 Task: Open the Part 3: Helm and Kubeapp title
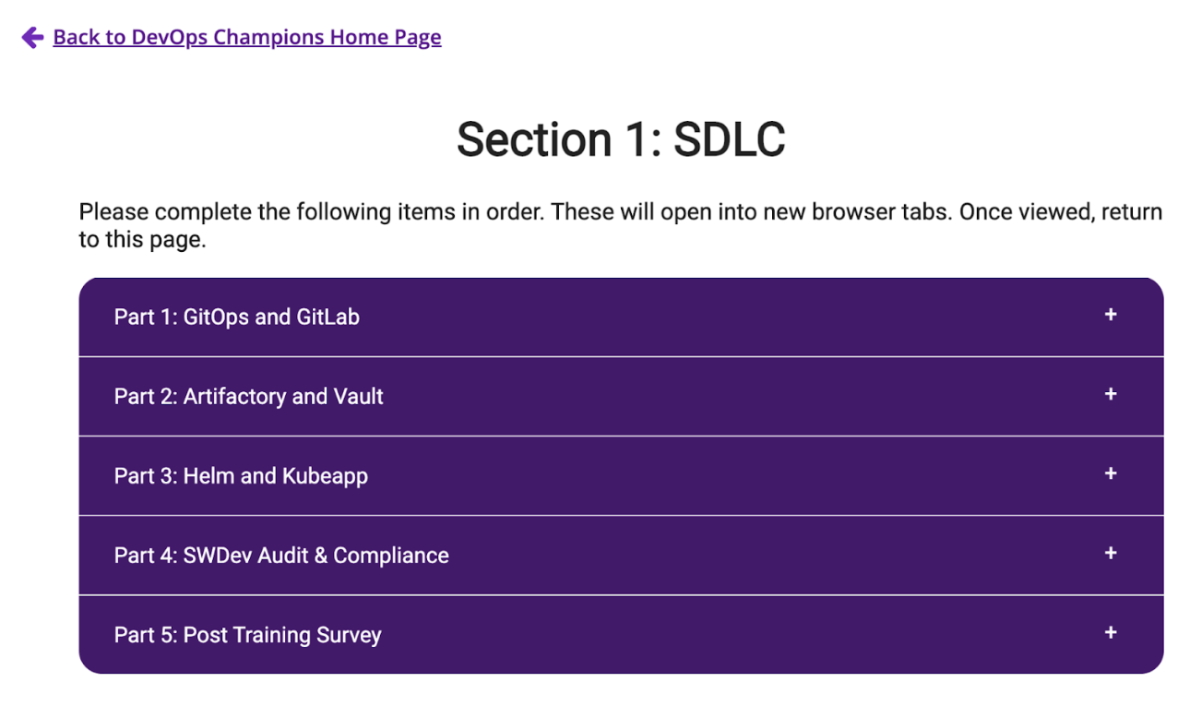[x=241, y=476]
